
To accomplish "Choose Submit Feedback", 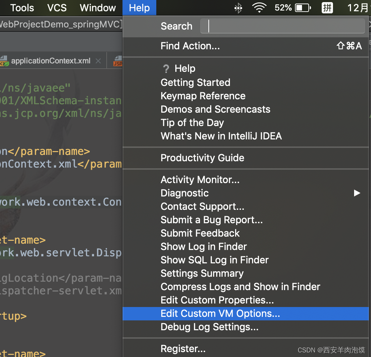I will [x=246, y=233].
